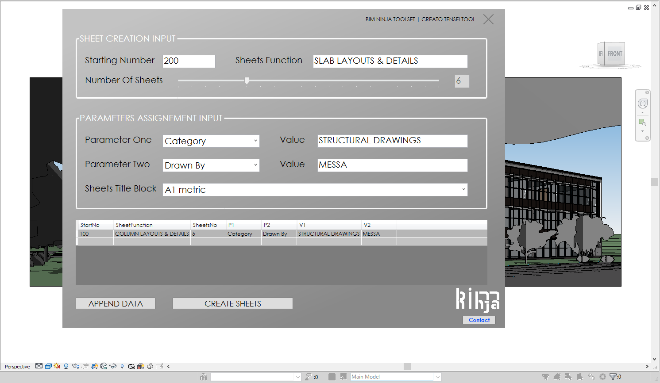Screen dimensions: 660x383
Task: Open the navigation bar customize menu button
Action: (x=647, y=138)
